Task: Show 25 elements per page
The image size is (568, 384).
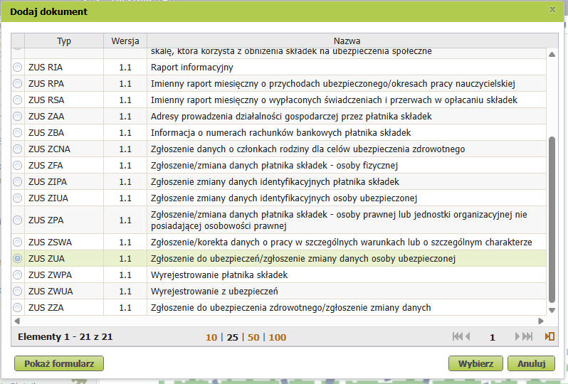Action: 233,337
